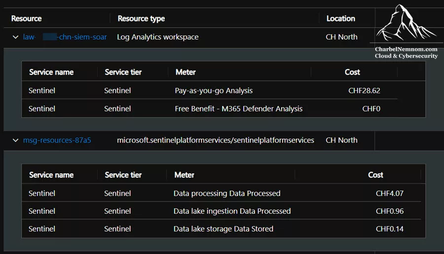Viewport: 444px width, 254px height.
Task: Click the Meter header in the sentinelplatformservices table
Action: coord(185,175)
